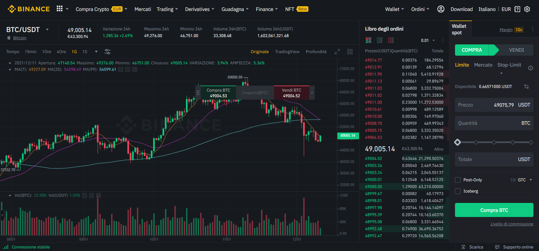
Task: Click the Quantità BTC input field
Action: tap(494, 123)
